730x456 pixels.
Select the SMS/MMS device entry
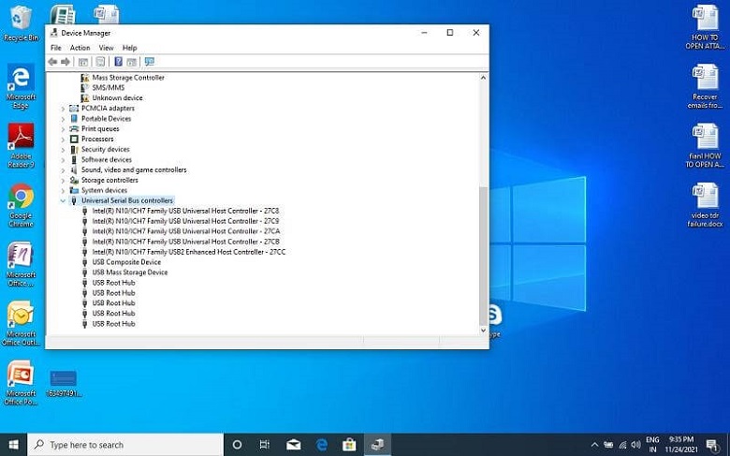pos(109,88)
